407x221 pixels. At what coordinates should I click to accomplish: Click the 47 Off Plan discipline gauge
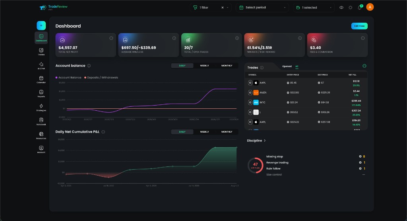(x=256, y=165)
